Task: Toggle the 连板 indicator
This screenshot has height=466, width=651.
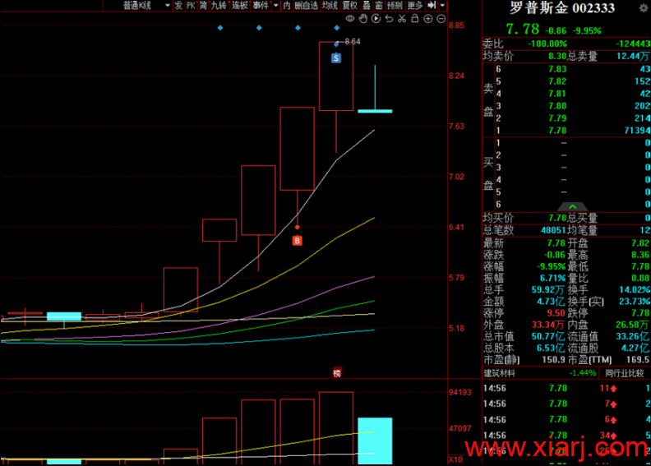Action: 239,6
